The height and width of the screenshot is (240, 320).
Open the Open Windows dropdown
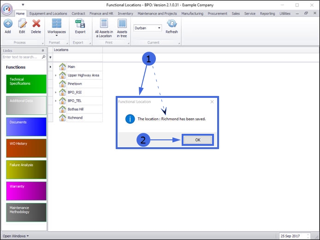pyautogui.click(x=16, y=236)
